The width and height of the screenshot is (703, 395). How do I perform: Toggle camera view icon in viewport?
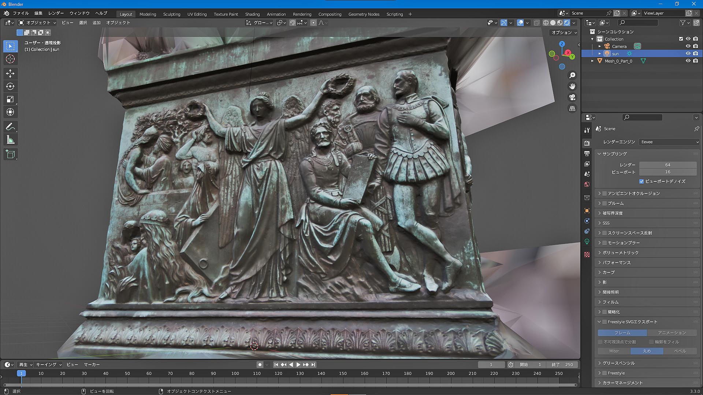572,97
